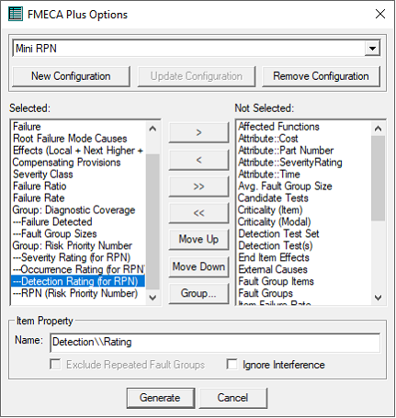This screenshot has width=396, height=418.
Task: Click the New Configuration button
Action: 71,76
